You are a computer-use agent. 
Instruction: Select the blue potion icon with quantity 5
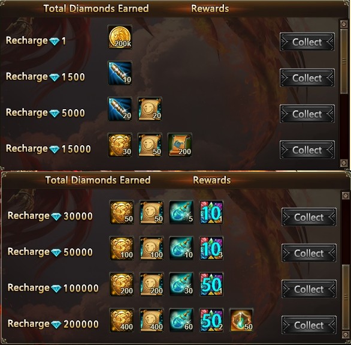(x=181, y=212)
